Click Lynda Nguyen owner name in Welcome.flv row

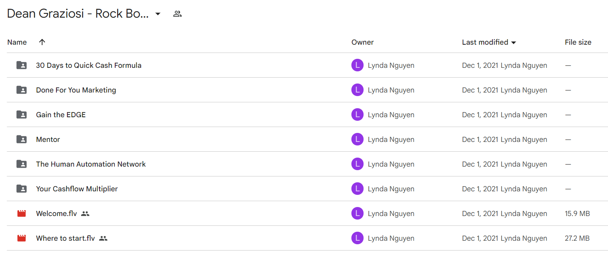click(391, 214)
